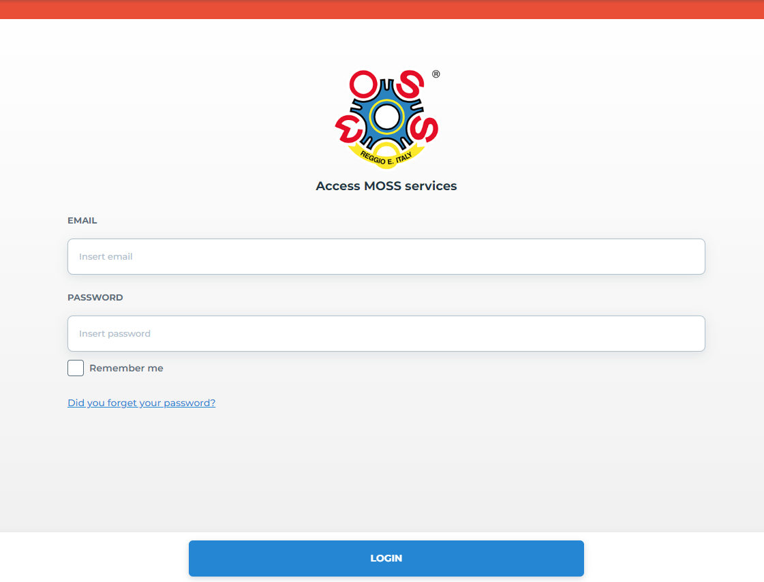Click the red S at the logo's top right
Screen dimensions: 764x582
click(x=410, y=84)
